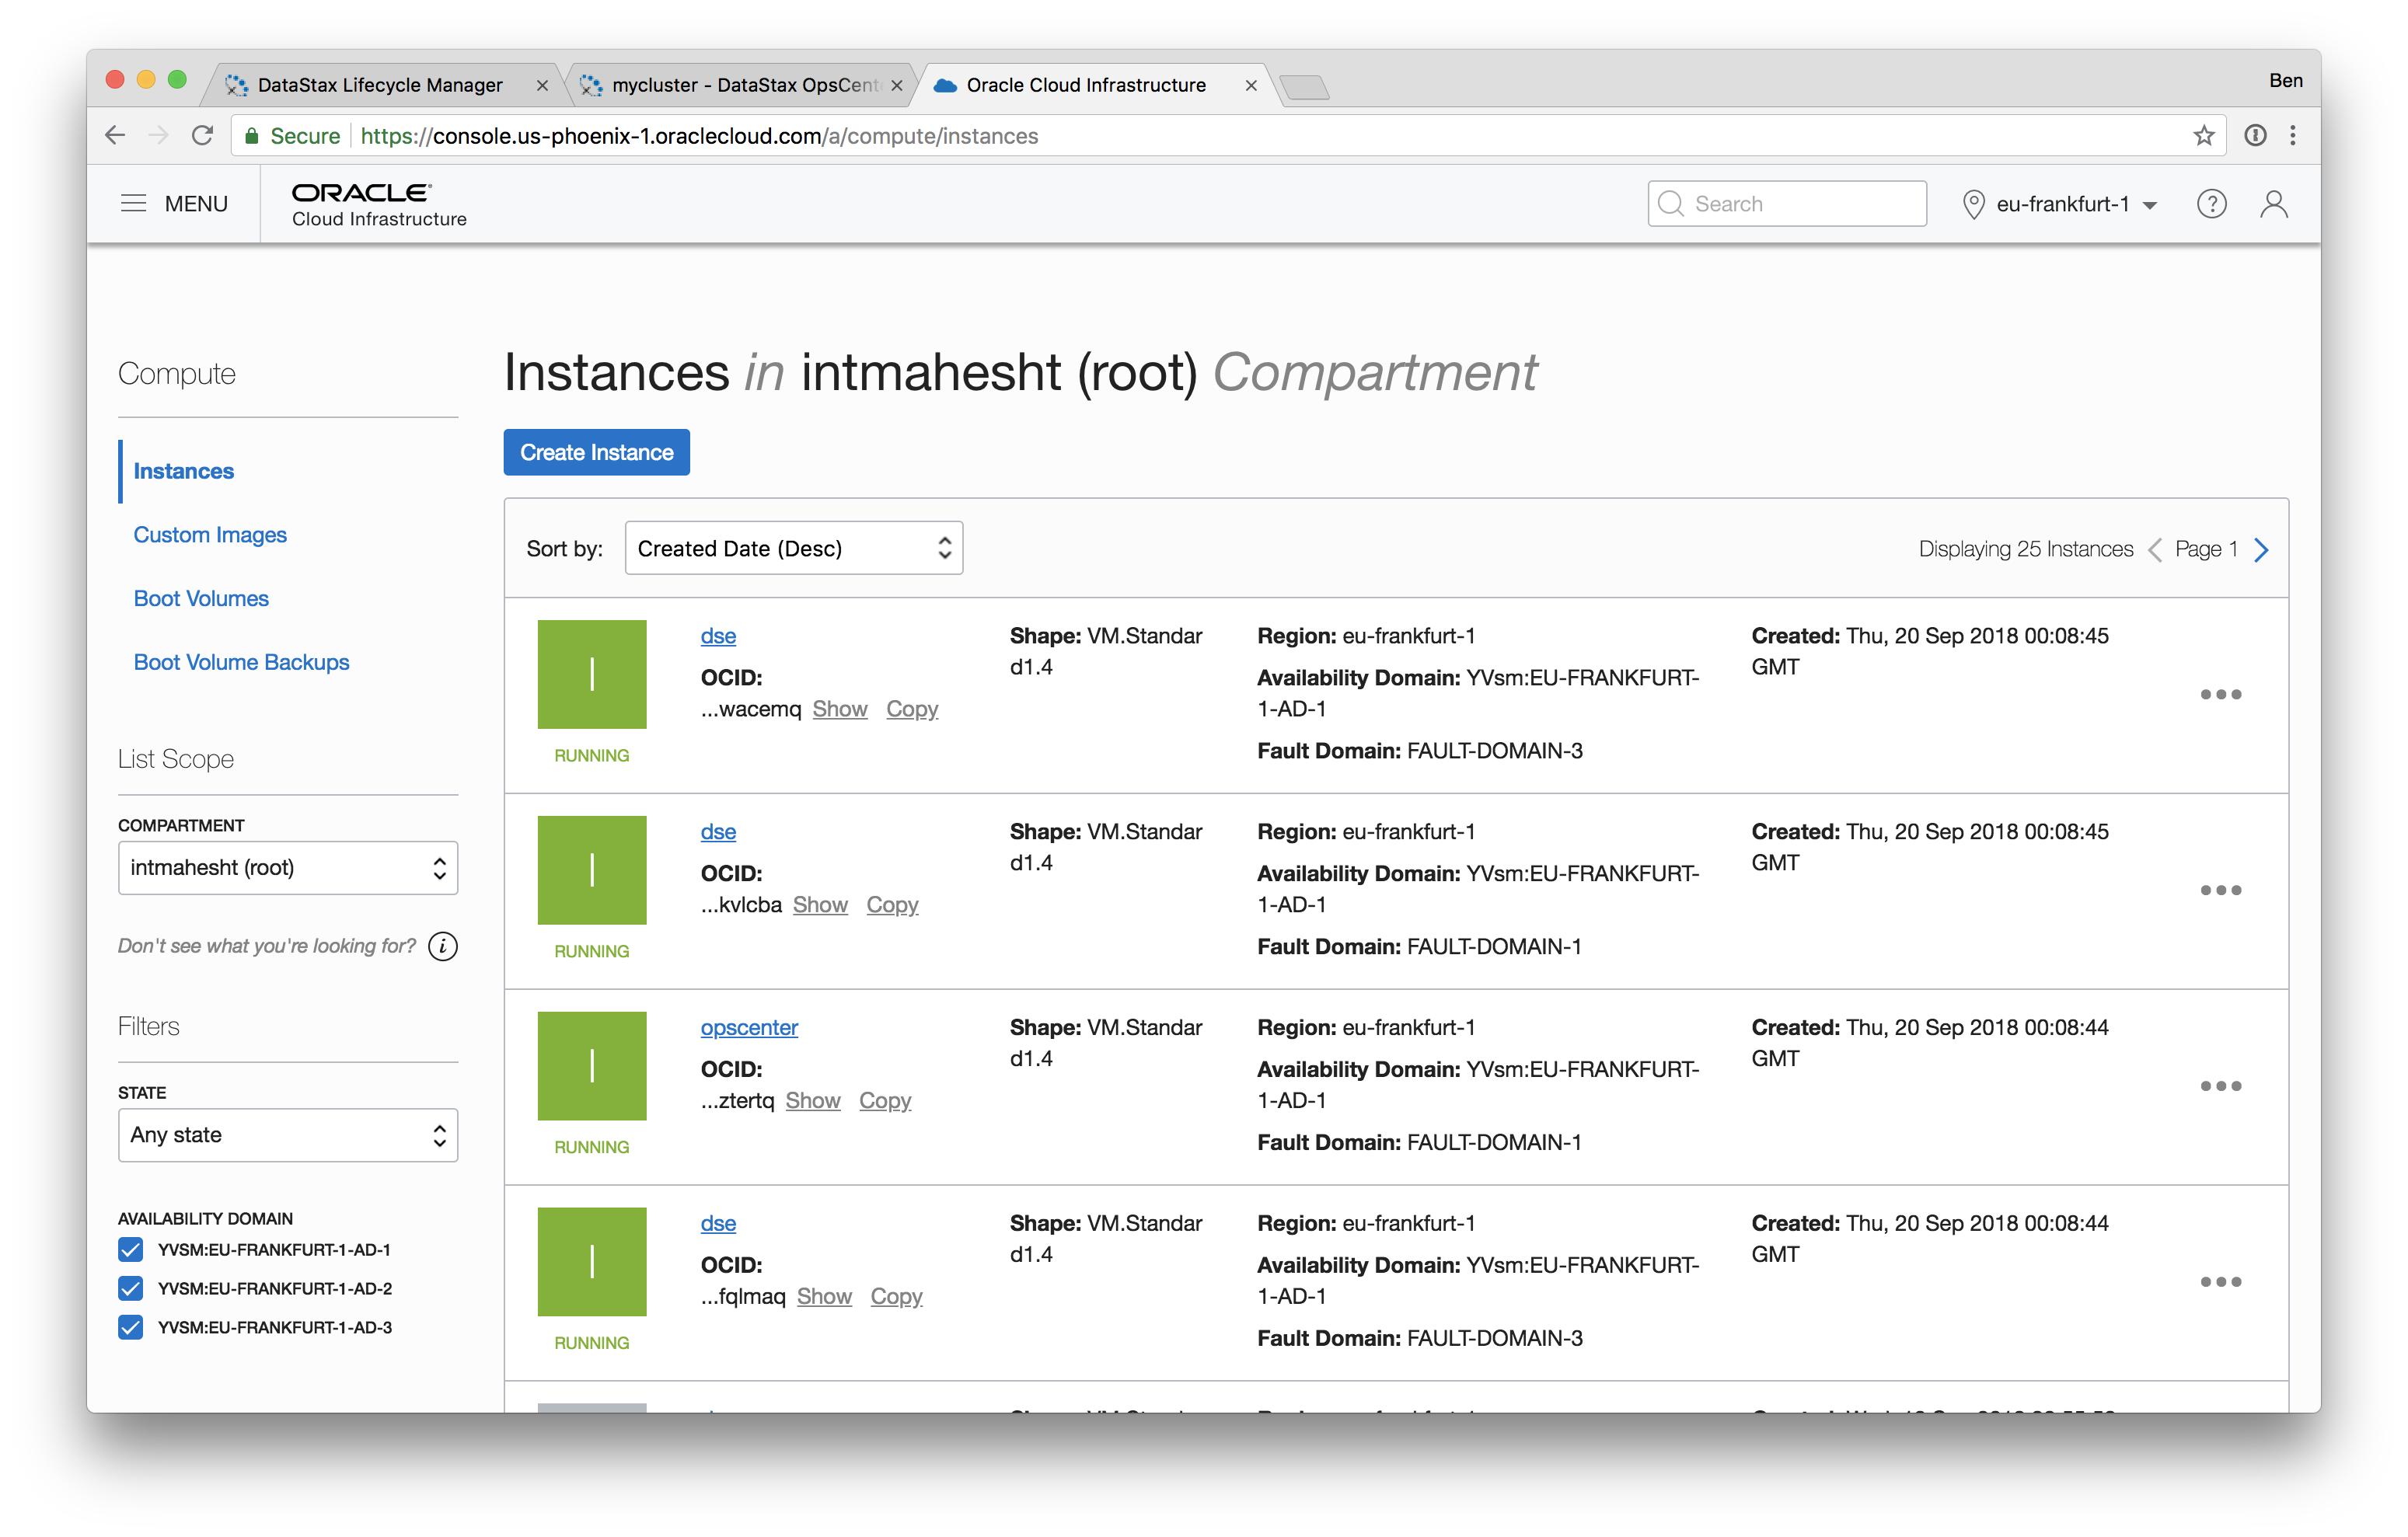Image resolution: width=2408 pixels, height=1537 pixels.
Task: Click the help question mark icon
Action: 2211,204
